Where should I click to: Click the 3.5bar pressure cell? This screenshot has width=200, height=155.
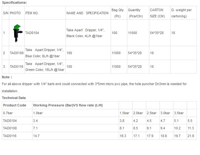point(179,113)
